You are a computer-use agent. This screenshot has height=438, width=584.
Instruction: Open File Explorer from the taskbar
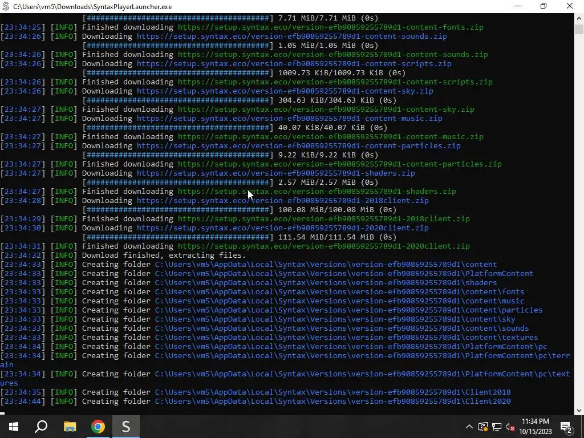70,427
